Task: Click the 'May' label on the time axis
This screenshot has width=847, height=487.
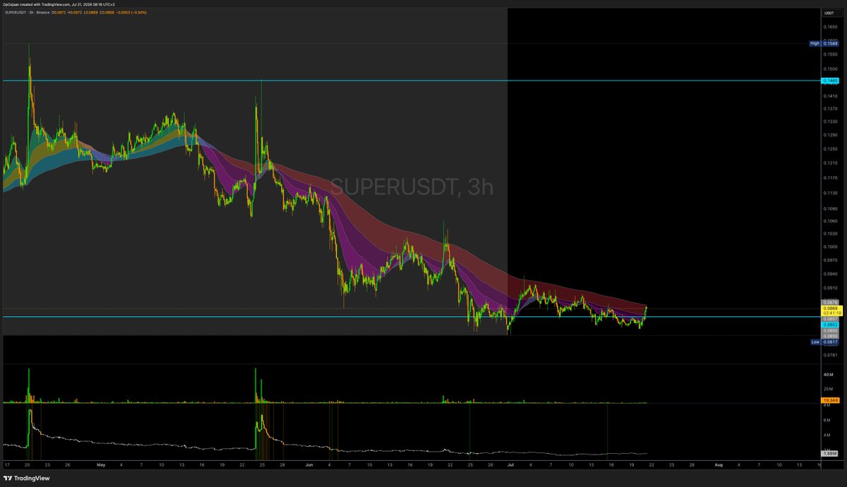Action: [x=101, y=466]
